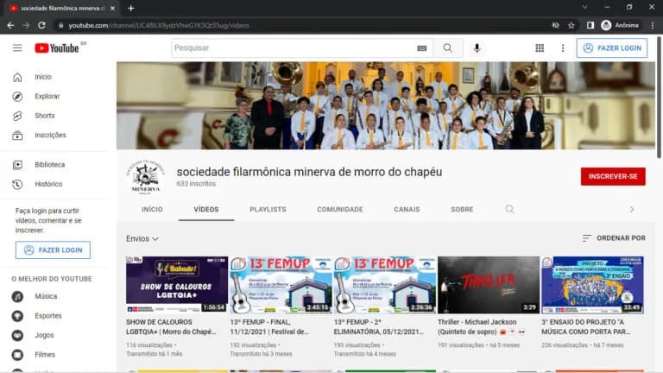Screen dimensions: 663x373
Task: Open the 13º FEMUP 2ª Eliminatória video title
Action: coord(379,327)
